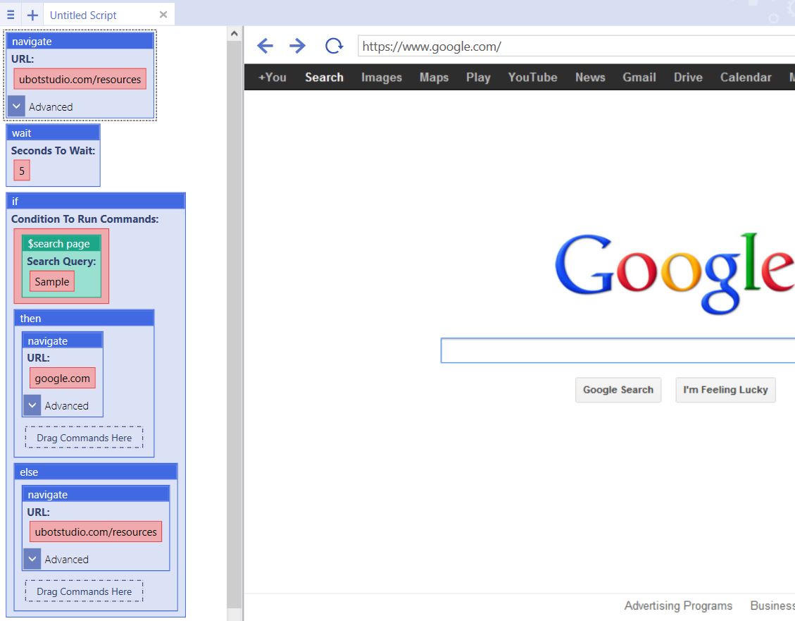The width and height of the screenshot is (795, 621).
Task: Reload the page with refresh icon
Action: 334,46
